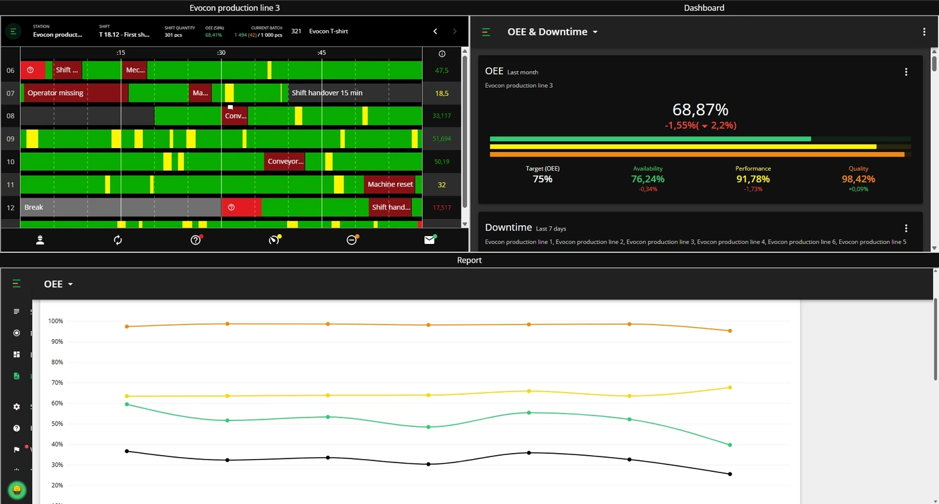Click the Mec… stop in hour 06
This screenshot has width=939, height=504.
click(x=135, y=70)
